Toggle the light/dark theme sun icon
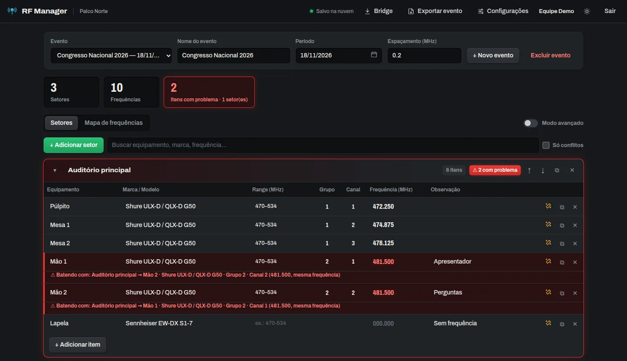The image size is (627, 361). tap(587, 11)
